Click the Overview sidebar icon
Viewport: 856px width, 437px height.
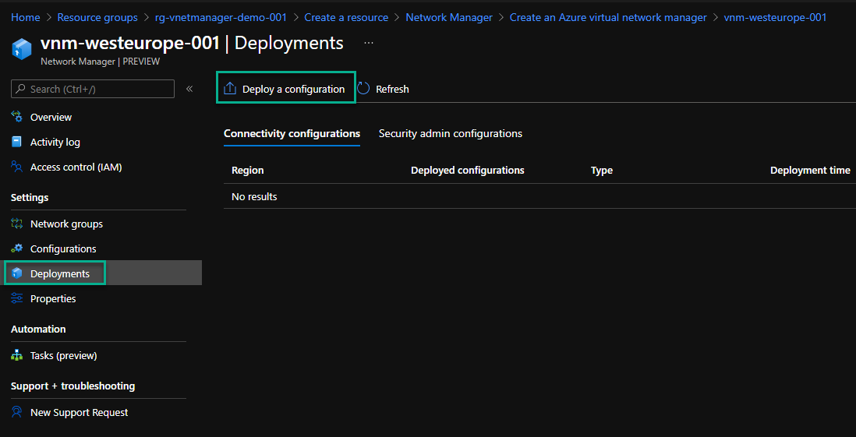[17, 117]
